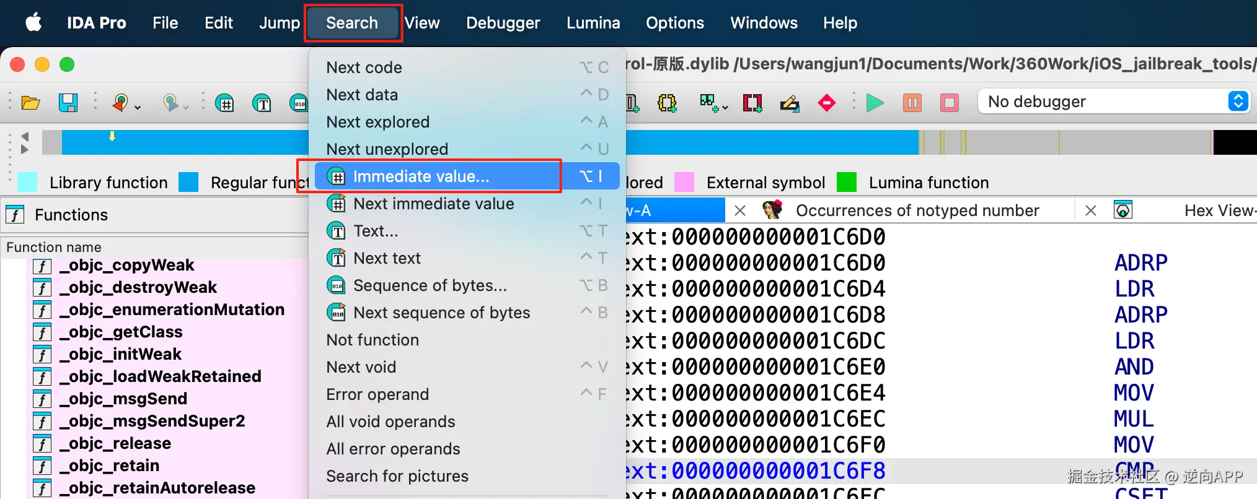This screenshot has height=499, width=1257.
Task: Select Immediate value... menu entry
Action: pyautogui.click(x=467, y=176)
